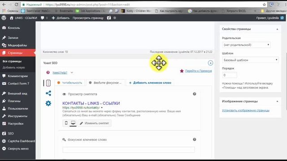Click the Изменить сниппет button
The image size is (287, 161).
(x=95, y=123)
